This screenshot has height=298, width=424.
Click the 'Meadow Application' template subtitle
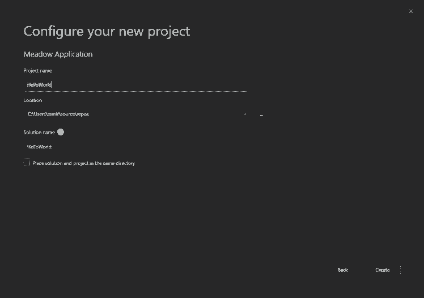pyautogui.click(x=58, y=54)
